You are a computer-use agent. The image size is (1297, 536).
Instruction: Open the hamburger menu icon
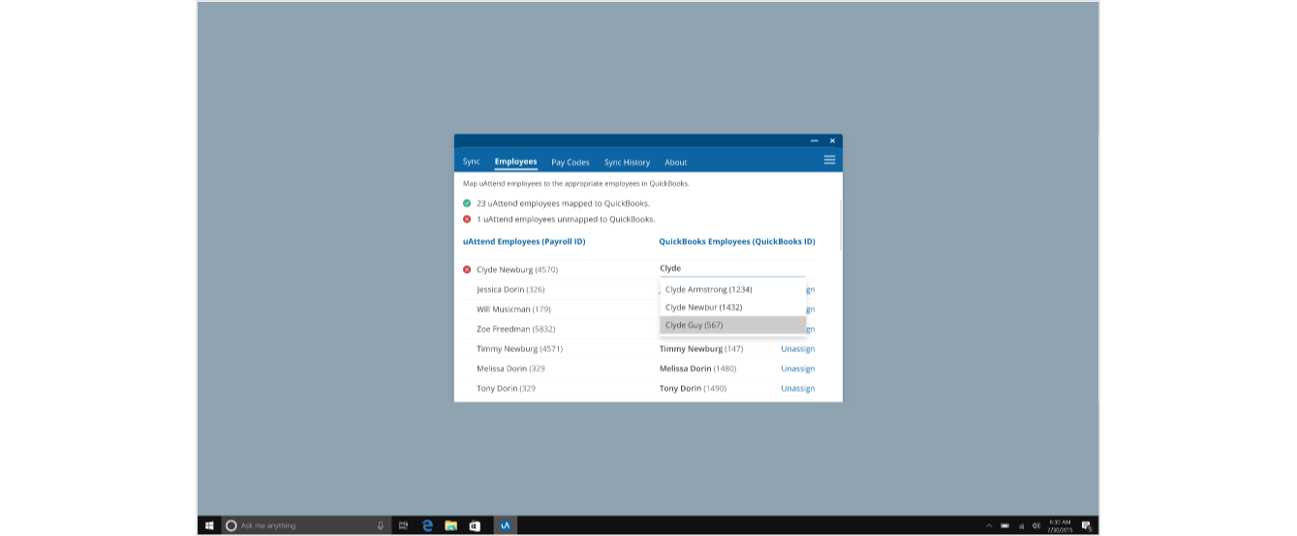point(829,161)
